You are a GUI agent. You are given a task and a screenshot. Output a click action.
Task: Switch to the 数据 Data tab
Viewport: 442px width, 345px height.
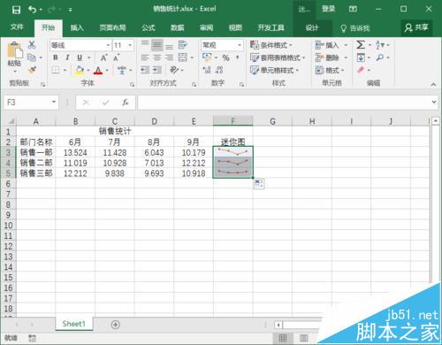[x=178, y=28]
